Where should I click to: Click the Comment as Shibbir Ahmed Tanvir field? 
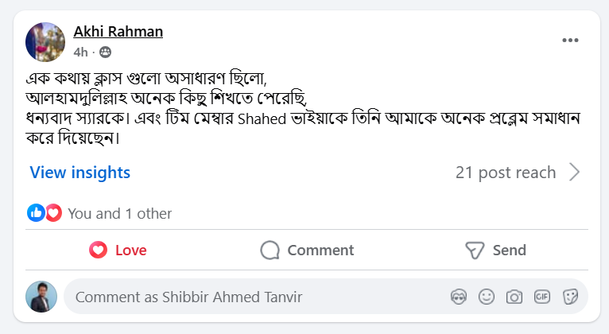click(254, 297)
